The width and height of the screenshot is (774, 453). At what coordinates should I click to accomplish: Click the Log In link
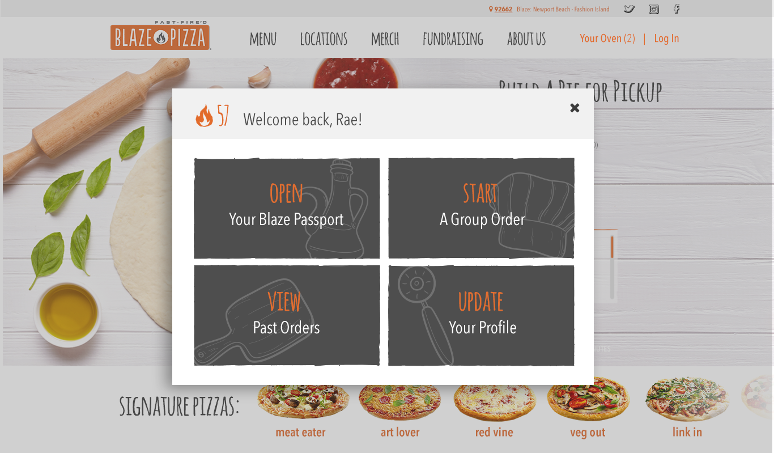tap(666, 39)
